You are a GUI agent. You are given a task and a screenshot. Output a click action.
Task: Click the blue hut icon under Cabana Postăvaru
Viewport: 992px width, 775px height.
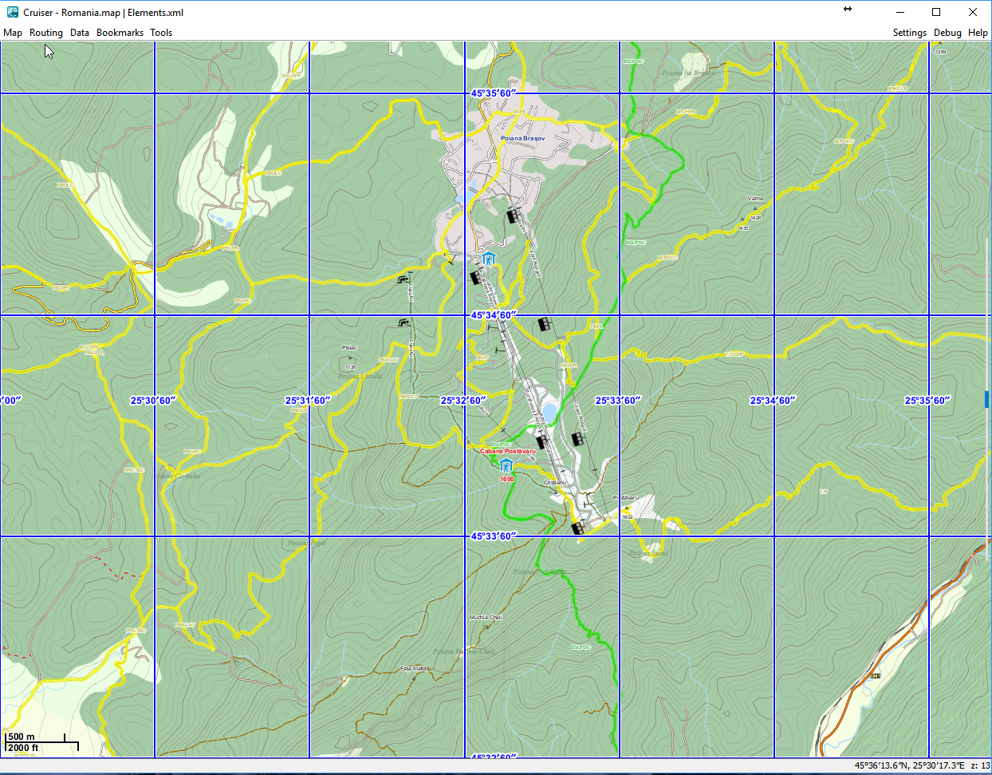(505, 465)
